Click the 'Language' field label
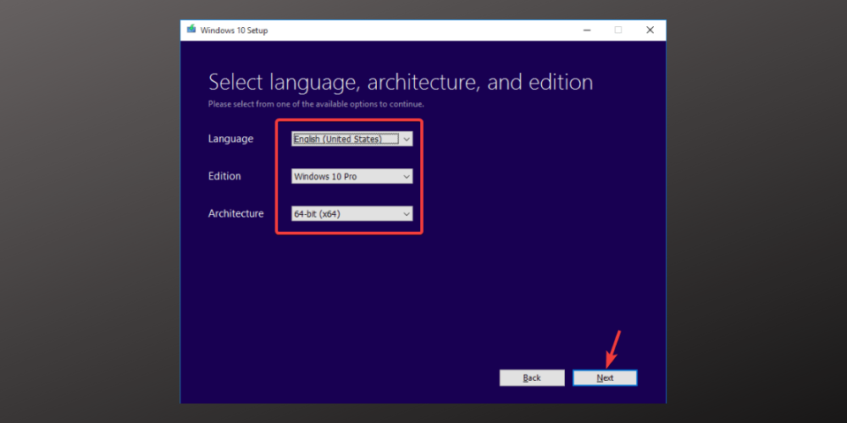Viewport: 847px width, 423px height. pyautogui.click(x=230, y=139)
